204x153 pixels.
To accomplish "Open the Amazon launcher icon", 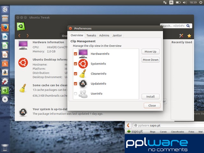I will [5, 72].
